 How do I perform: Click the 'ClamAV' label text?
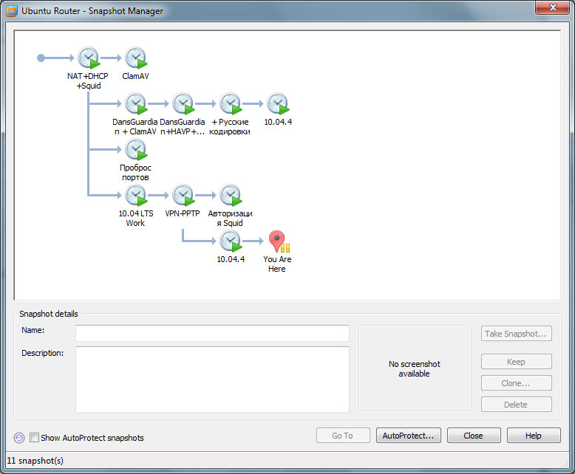136,76
